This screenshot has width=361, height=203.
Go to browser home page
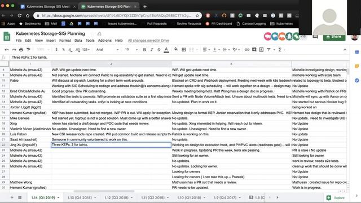click(28, 15)
